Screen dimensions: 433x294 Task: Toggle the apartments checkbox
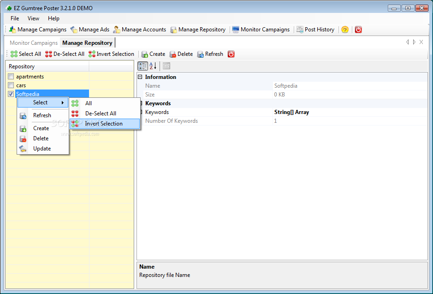pos(11,77)
